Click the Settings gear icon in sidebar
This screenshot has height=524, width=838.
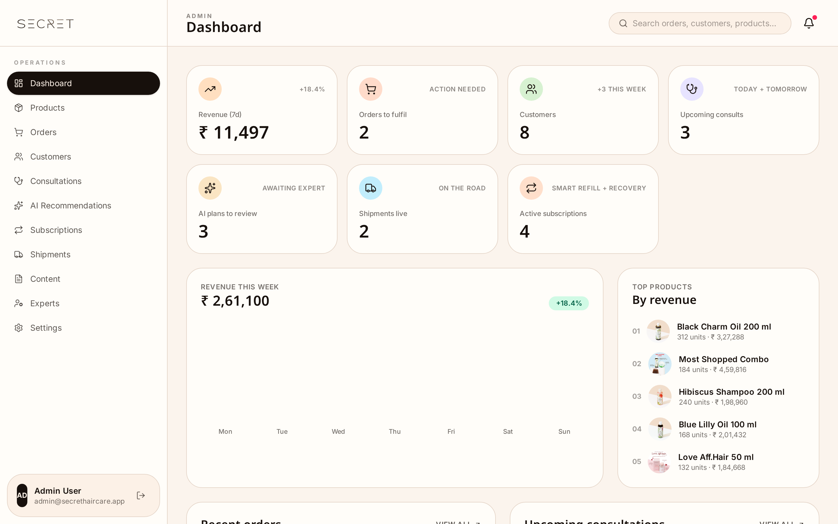(19, 328)
